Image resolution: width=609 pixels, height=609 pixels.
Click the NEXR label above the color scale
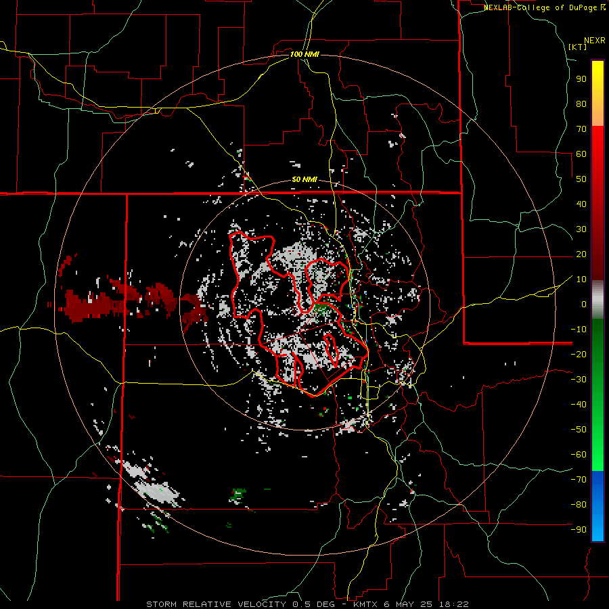click(595, 41)
